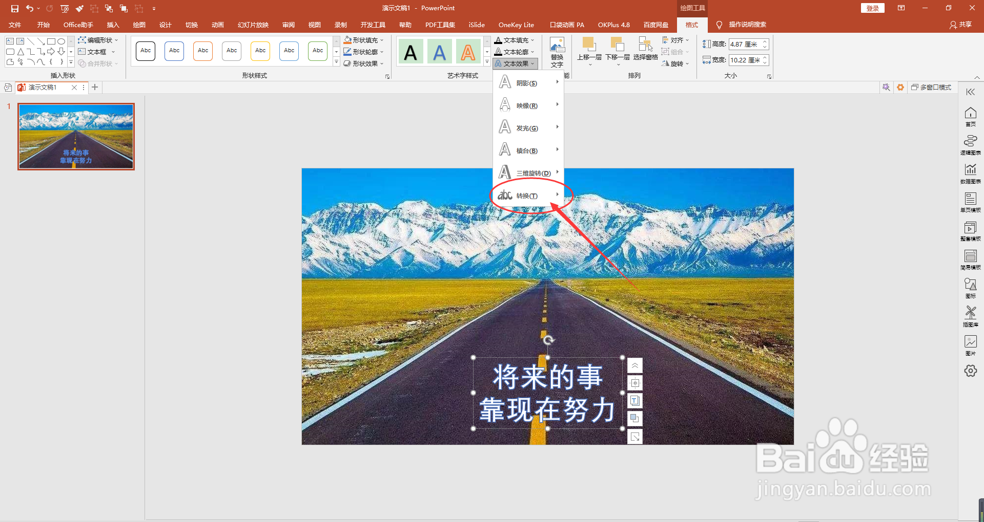Image resolution: width=984 pixels, height=522 pixels.
Task: Open Shadow (阴影) submenu
Action: tap(528, 82)
